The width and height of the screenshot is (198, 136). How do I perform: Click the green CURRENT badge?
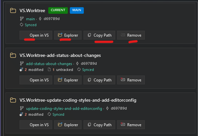[x=58, y=10]
